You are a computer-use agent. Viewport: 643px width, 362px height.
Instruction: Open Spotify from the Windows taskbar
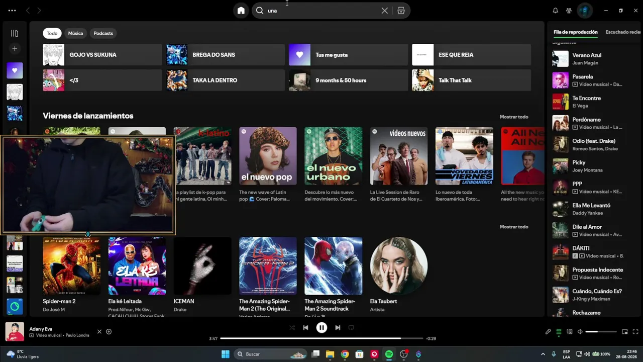pos(389,354)
